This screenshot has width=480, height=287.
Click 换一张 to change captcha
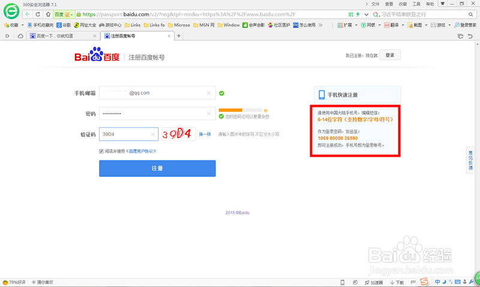[205, 134]
